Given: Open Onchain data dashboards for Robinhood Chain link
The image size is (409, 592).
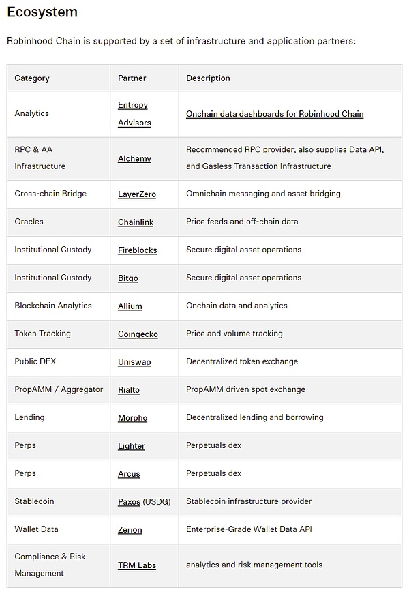Looking at the screenshot, I should [x=275, y=114].
